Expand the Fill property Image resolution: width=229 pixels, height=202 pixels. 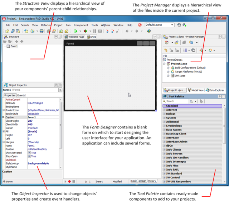4,131
